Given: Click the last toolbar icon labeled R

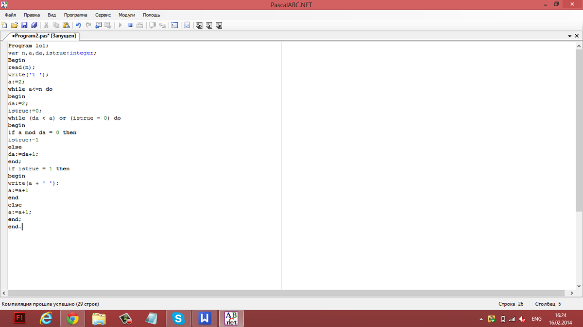Looking at the screenshot, I should click(219, 25).
